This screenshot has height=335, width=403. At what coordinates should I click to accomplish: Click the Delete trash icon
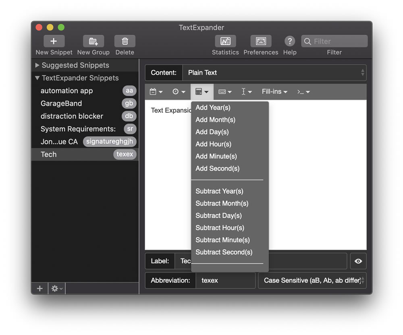click(x=125, y=41)
